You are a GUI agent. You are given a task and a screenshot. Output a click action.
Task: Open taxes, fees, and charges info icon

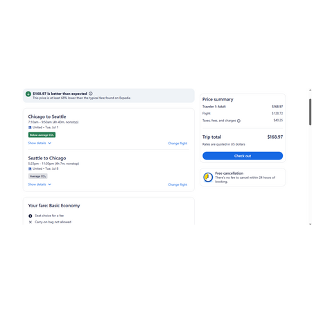click(239, 121)
